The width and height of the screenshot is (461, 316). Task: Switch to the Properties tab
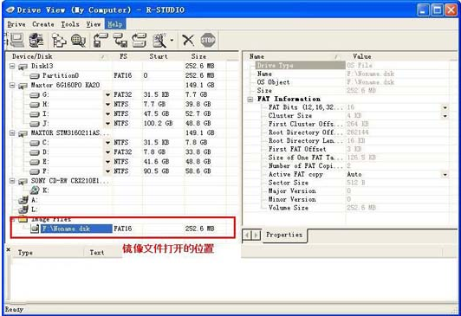[x=284, y=235]
